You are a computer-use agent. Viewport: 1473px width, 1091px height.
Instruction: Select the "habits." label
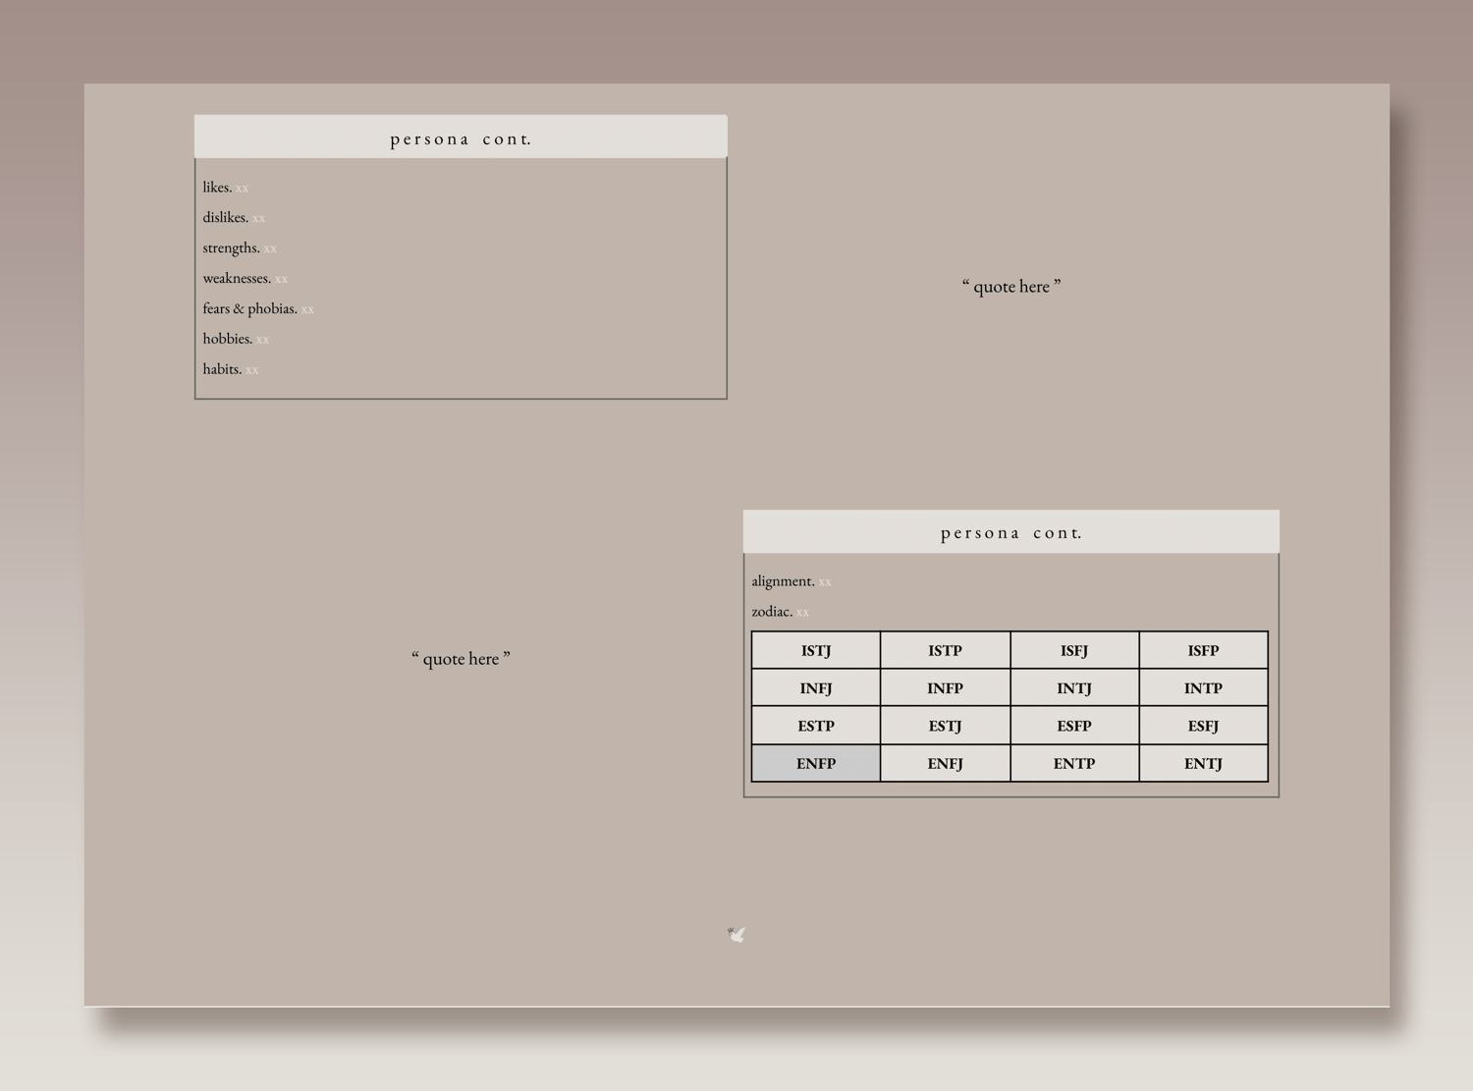(222, 369)
